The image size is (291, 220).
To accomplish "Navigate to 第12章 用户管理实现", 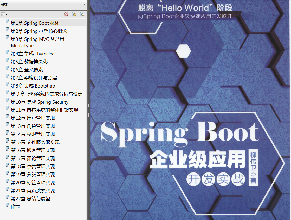I will 33,118.
